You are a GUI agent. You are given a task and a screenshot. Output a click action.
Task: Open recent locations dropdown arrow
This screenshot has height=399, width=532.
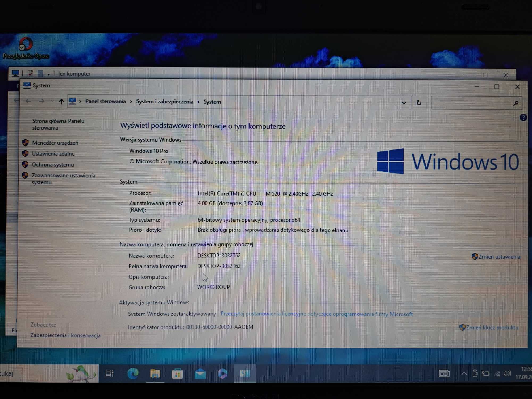click(52, 101)
